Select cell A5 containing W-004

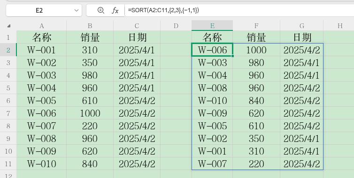pyautogui.click(x=41, y=88)
